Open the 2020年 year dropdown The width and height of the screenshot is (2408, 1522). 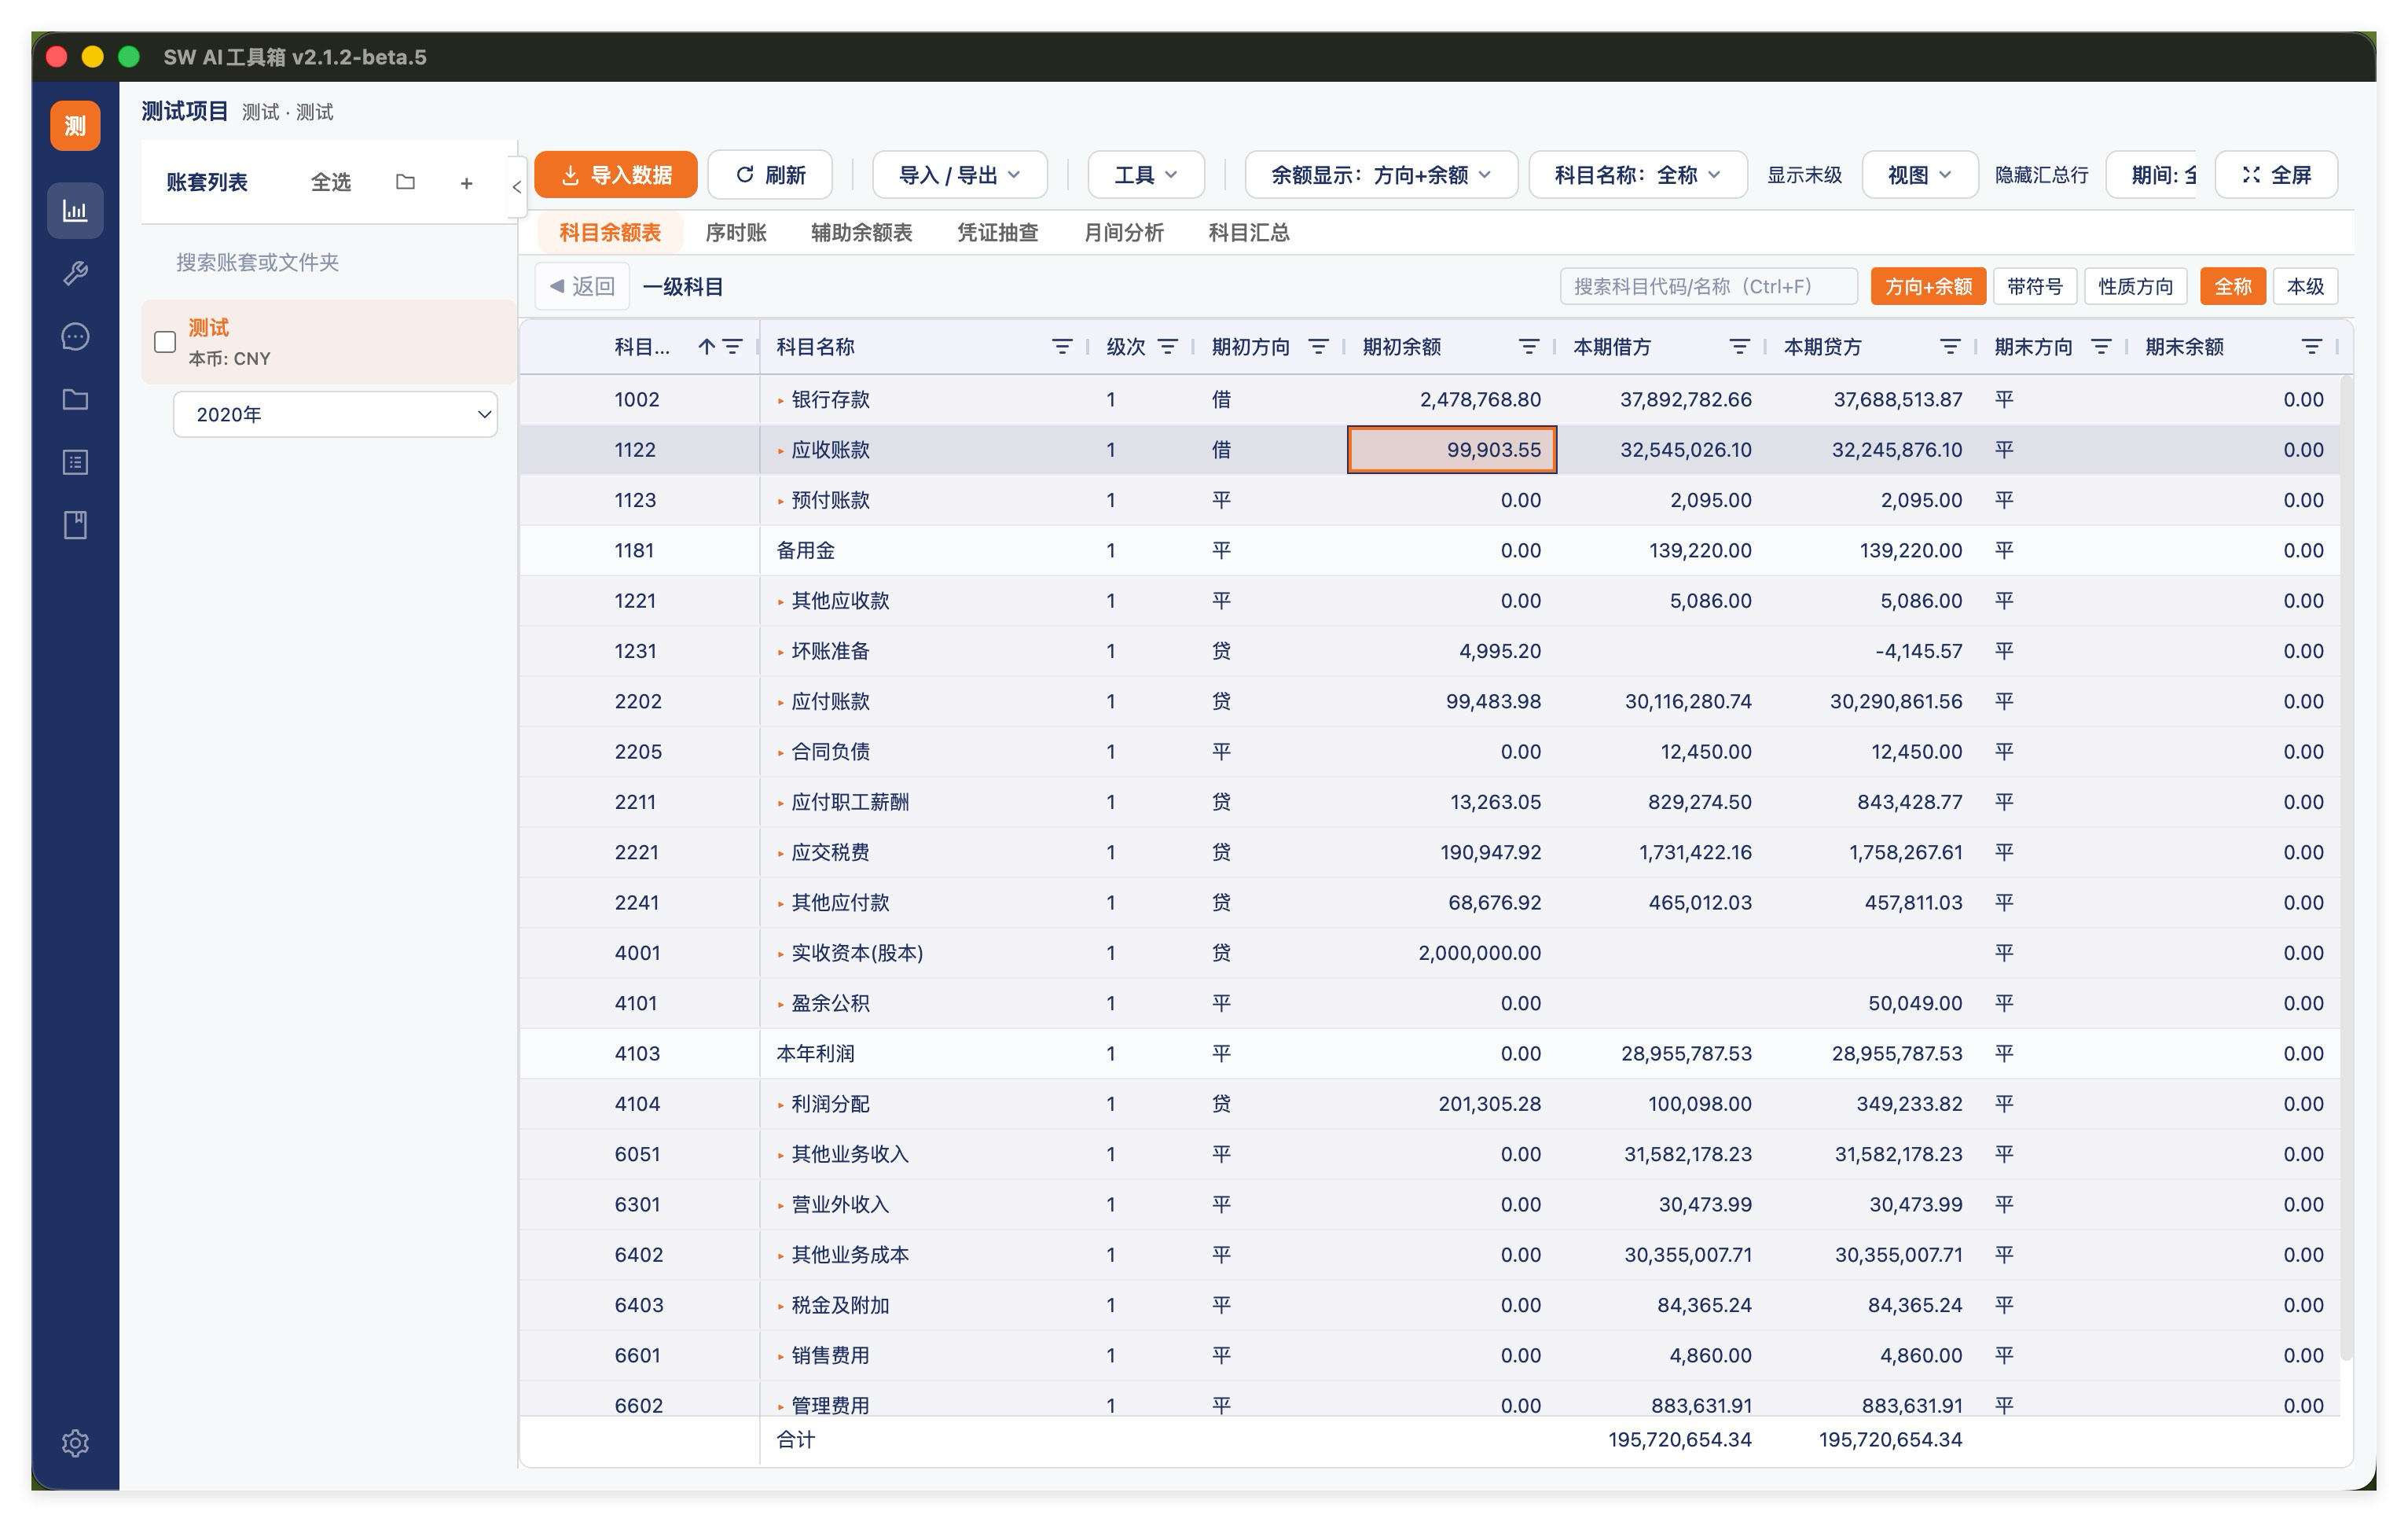click(x=335, y=414)
